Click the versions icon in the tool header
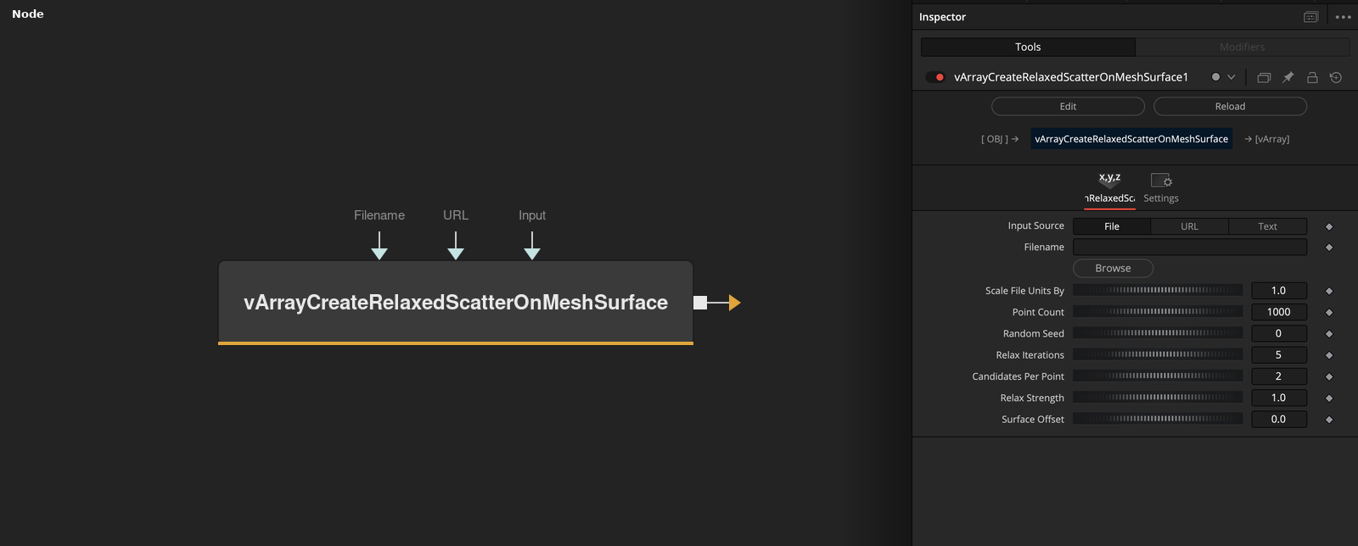Screen dimensions: 1358x546 (1264, 77)
